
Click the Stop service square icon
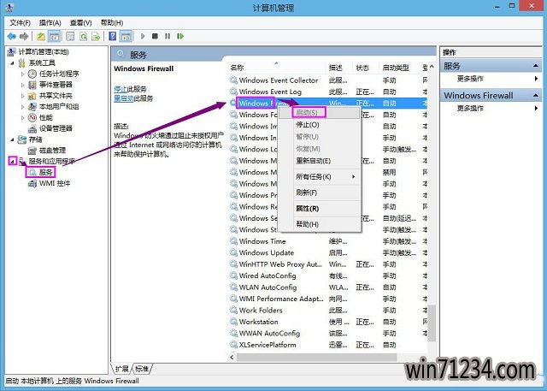[x=155, y=36]
